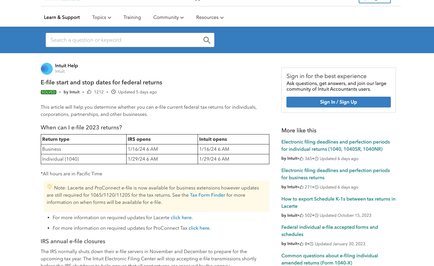434x266 pixels.
Task: Expand the Community dropdown
Action: (169, 17)
